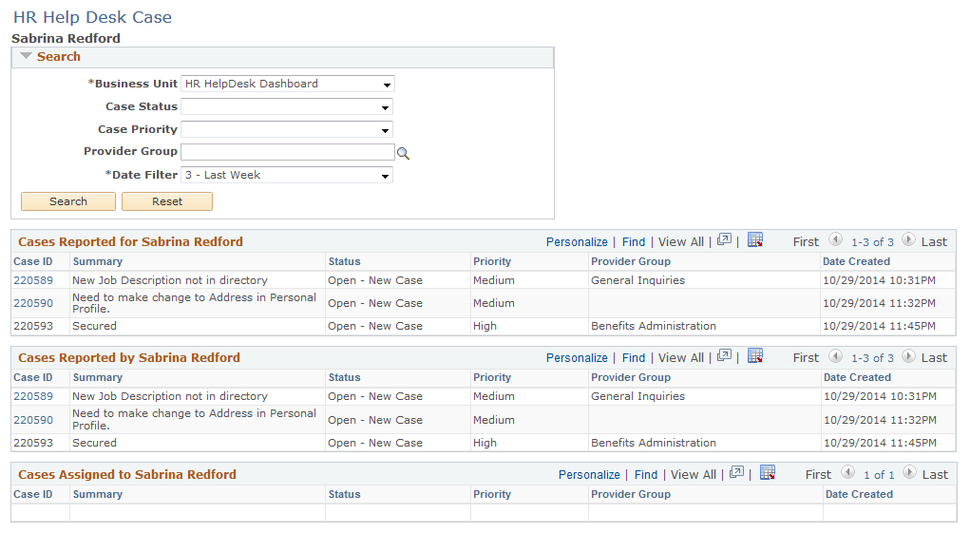Show next rows in Cases Reported for grid

point(908,240)
